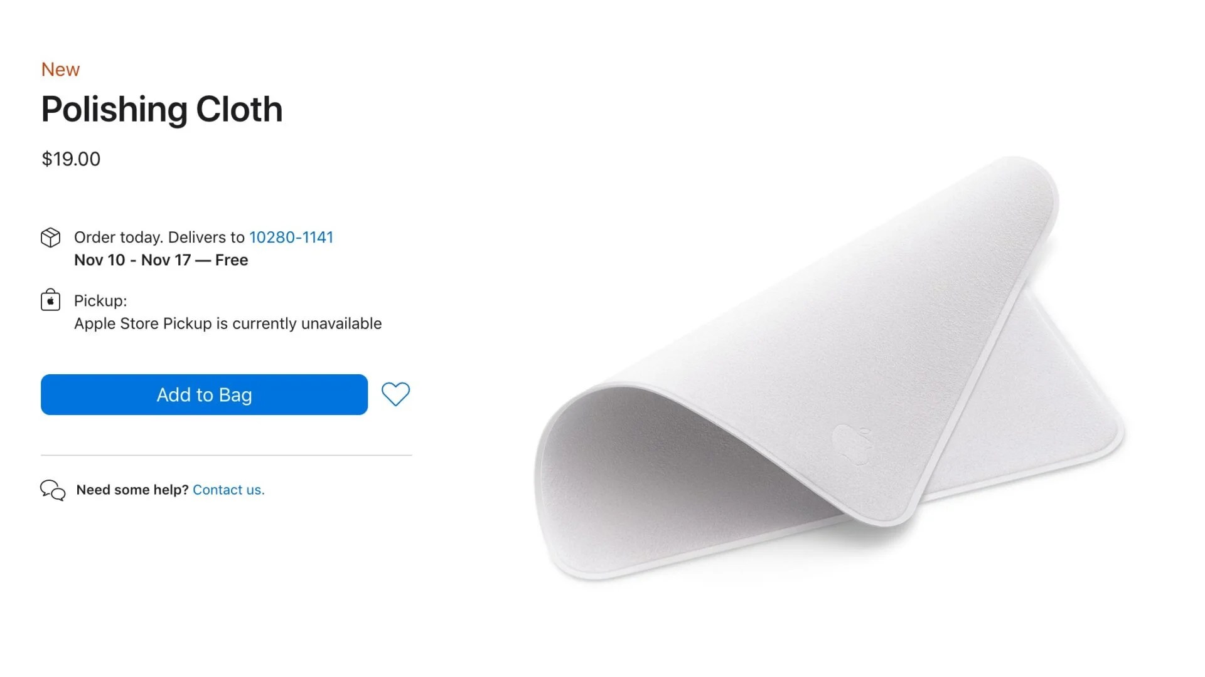
Task: Click the shipping box delivery icon
Action: pos(51,238)
